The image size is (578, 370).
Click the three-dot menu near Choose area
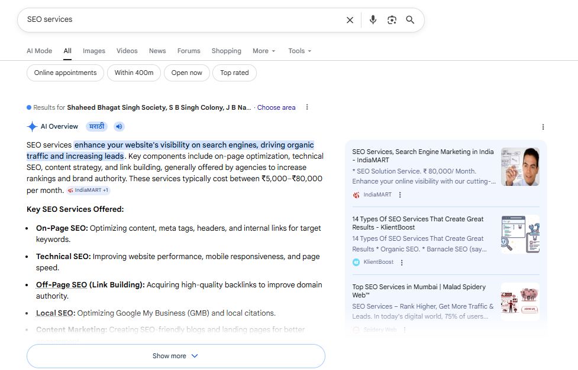point(307,107)
